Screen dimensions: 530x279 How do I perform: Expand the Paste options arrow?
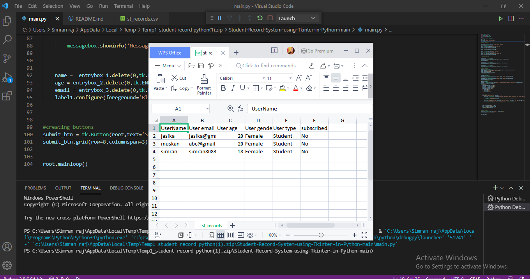[166, 88]
